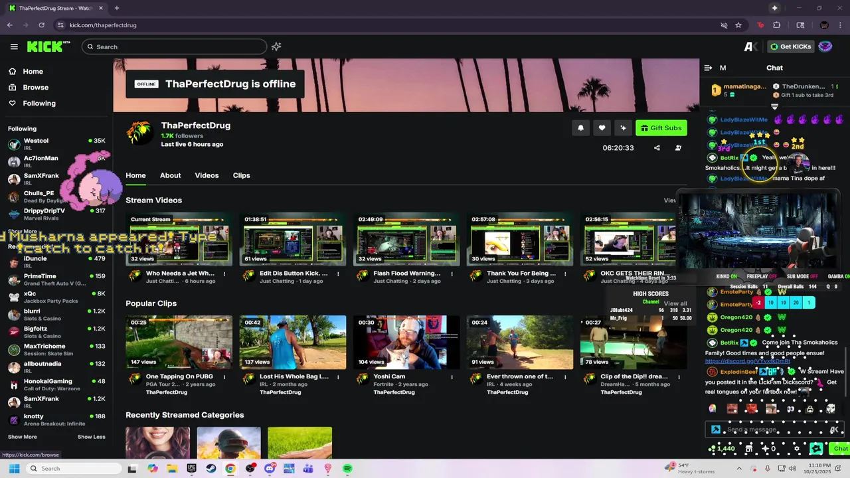Open Chrome extensions puzzle icon
Viewport: 850px width, 478px height.
point(777,25)
